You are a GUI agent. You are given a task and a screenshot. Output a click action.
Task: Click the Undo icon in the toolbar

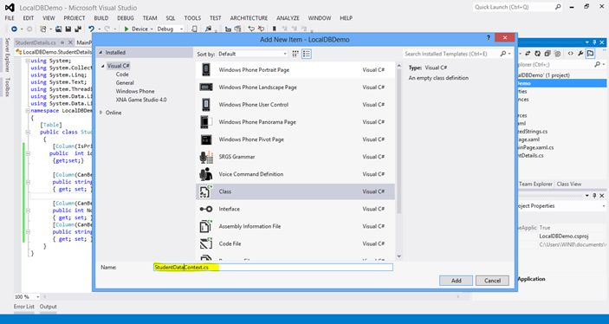point(91,29)
